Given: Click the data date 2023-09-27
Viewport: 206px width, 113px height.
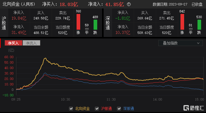Looking at the screenshot, I should (178, 5).
